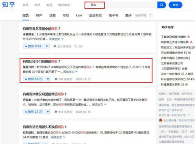Viewport: 196px width, 144px height.
Task: Click the Zhihu 知乎 logo
Action: pyautogui.click(x=9, y=5)
